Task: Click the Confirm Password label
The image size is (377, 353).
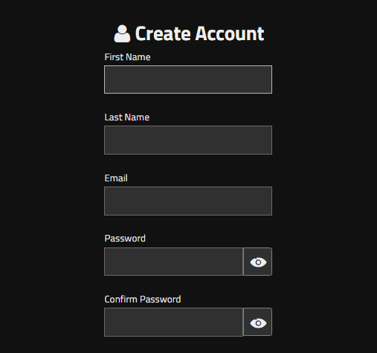Action: click(143, 299)
